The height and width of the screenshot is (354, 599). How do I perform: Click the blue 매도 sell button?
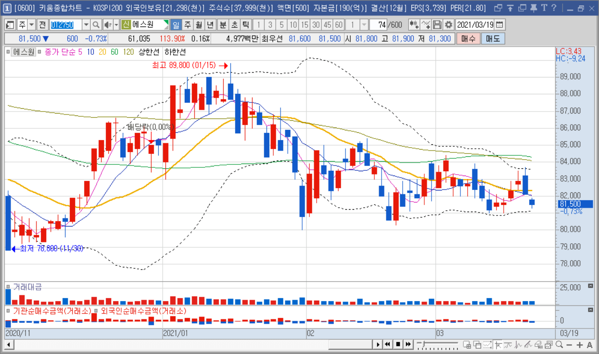pos(493,39)
